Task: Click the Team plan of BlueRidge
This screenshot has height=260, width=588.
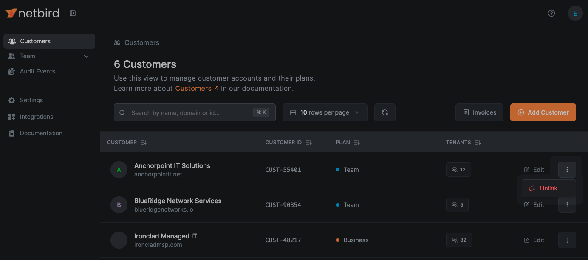Action: [x=351, y=205]
